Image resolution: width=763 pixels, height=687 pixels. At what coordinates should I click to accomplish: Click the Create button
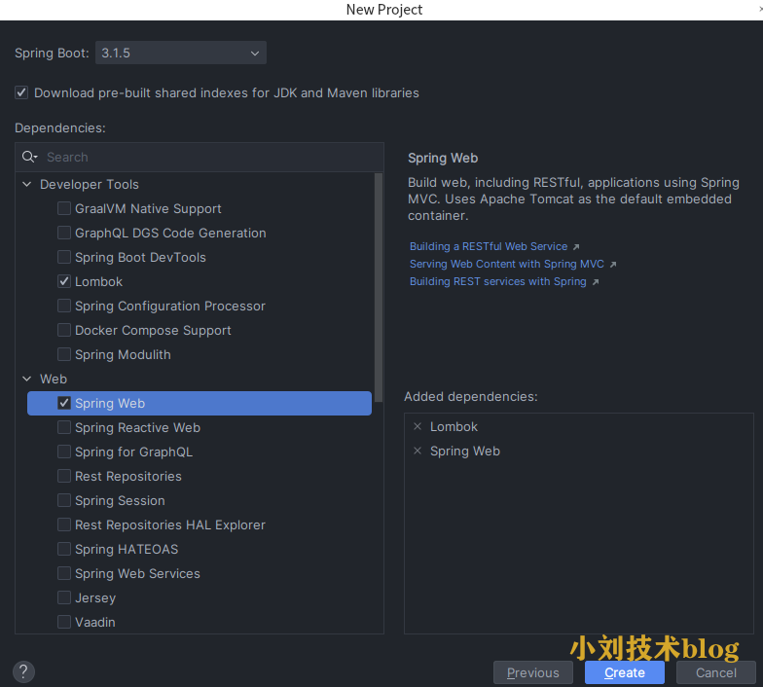624,672
